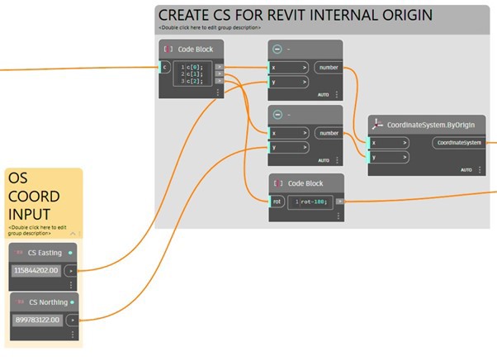
Task: Click the CS Easting value field 115844202.00
Action: (36, 271)
